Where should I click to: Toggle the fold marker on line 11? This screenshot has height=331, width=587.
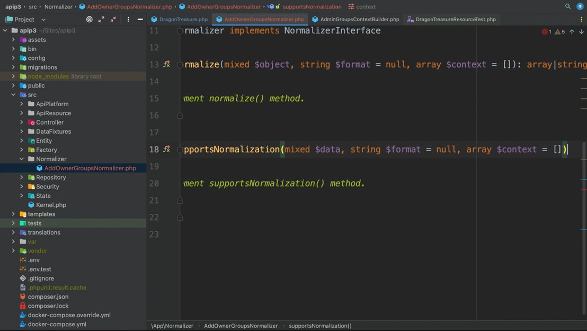[180, 31]
